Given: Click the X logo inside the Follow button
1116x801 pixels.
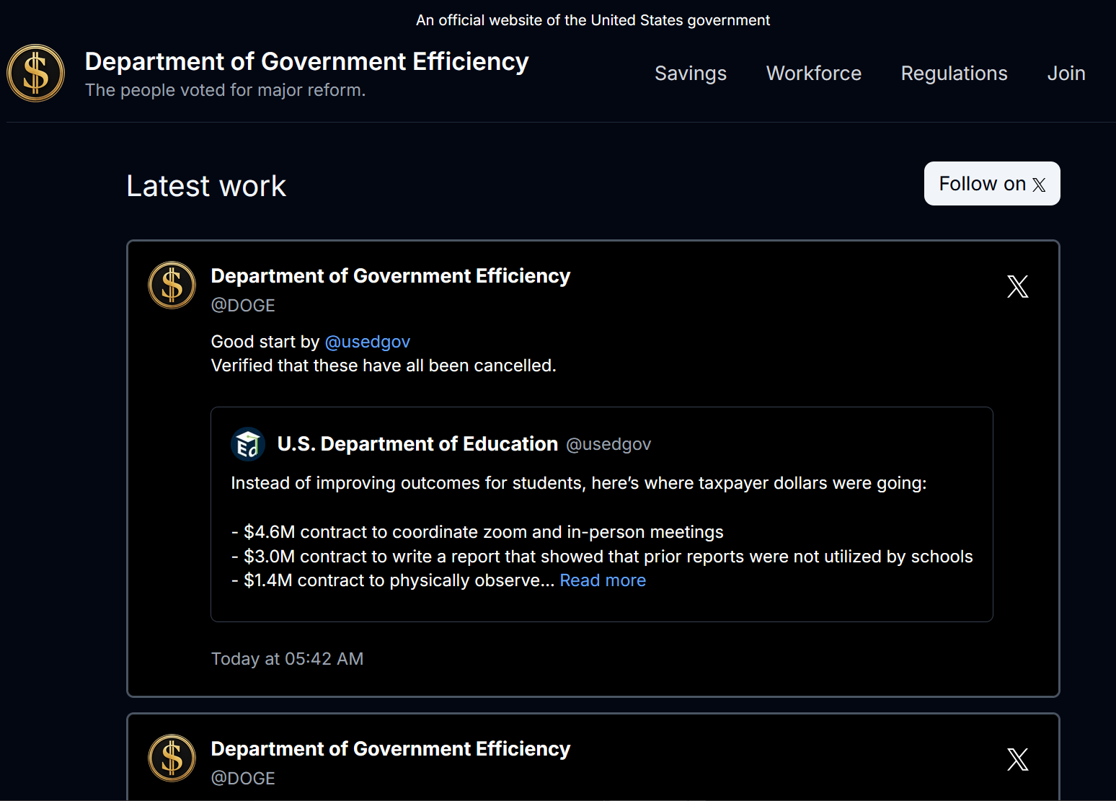Looking at the screenshot, I should click(x=1039, y=184).
